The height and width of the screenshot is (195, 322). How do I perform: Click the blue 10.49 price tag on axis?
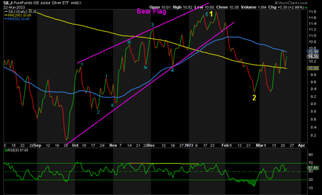(313, 52)
